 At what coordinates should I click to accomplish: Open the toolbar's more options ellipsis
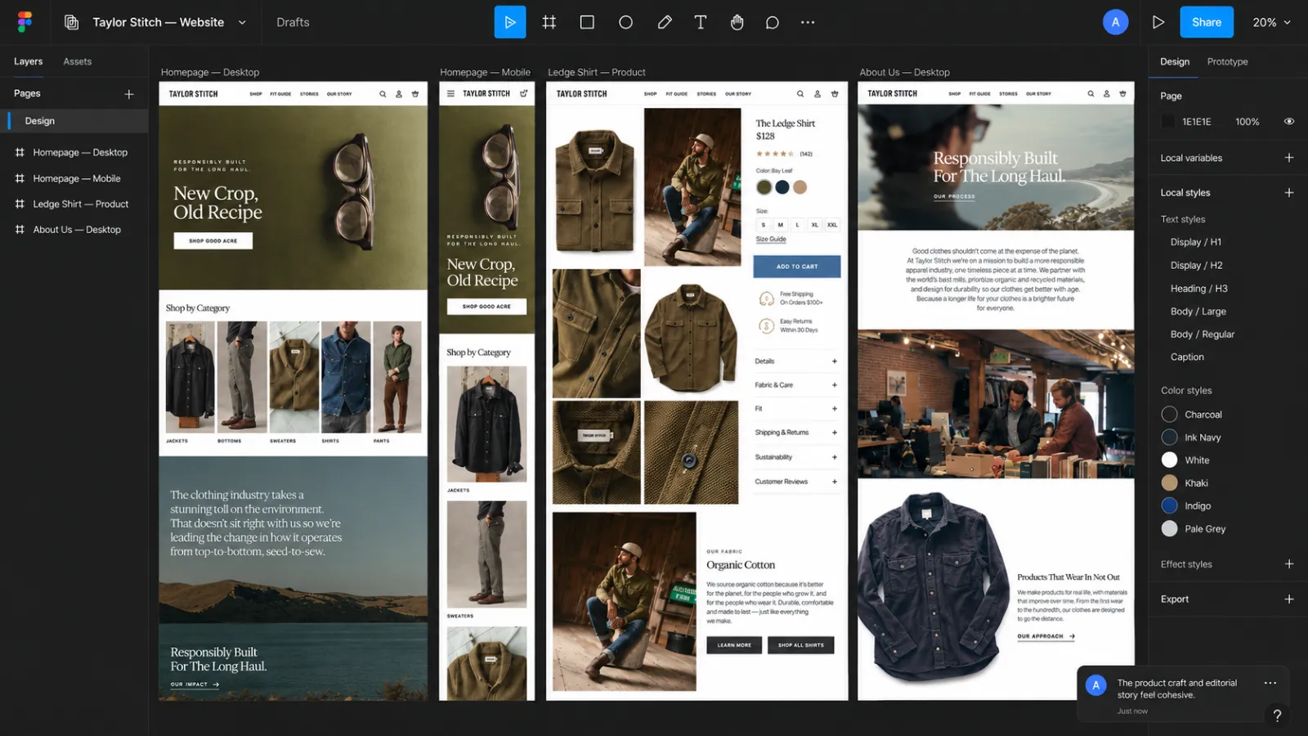[808, 22]
